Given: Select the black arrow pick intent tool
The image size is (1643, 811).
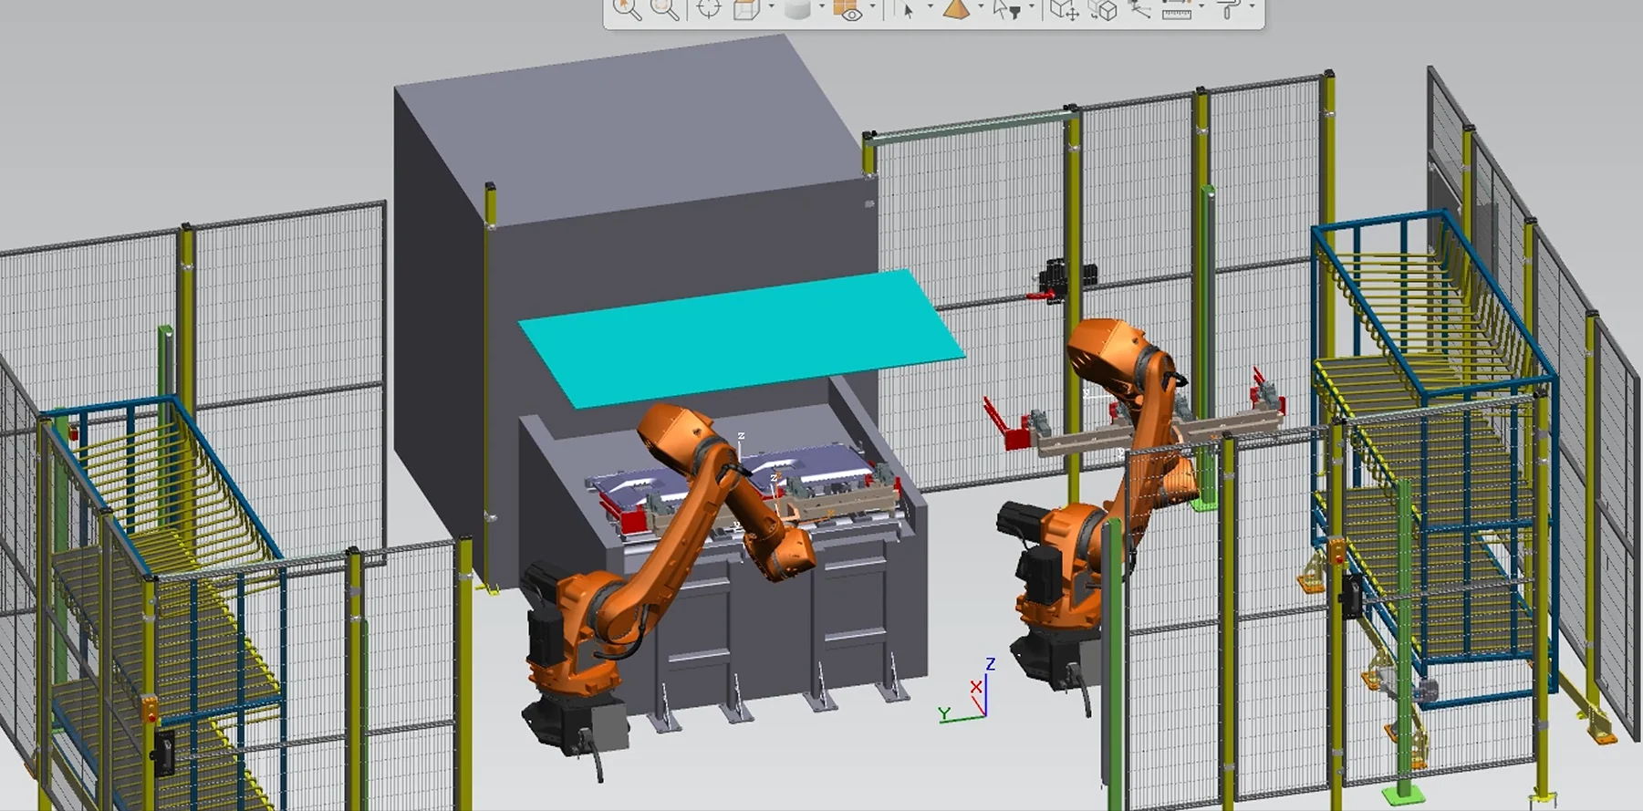Looking at the screenshot, I should coord(907,10).
